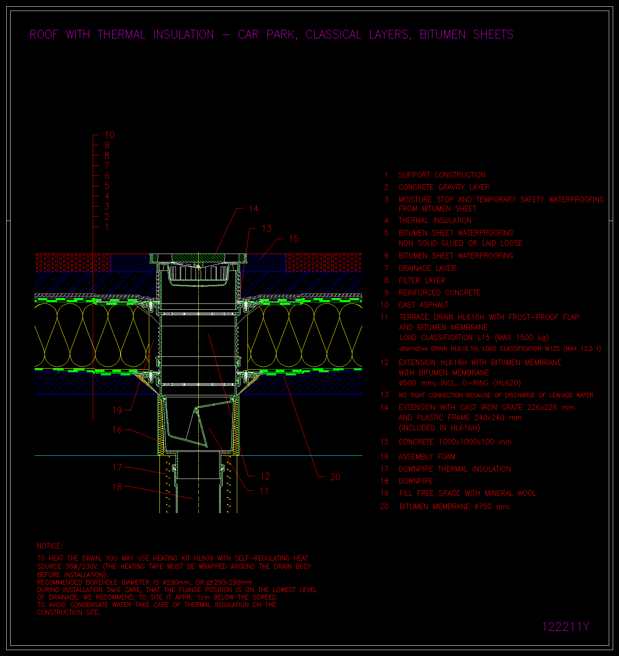
Task: Click legend entry '1 SUPPORT CONSTRUCTION'
Action: [x=435, y=175]
